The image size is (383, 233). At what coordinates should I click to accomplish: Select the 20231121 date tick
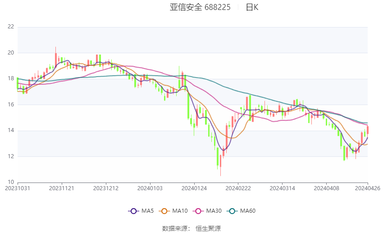62,188
